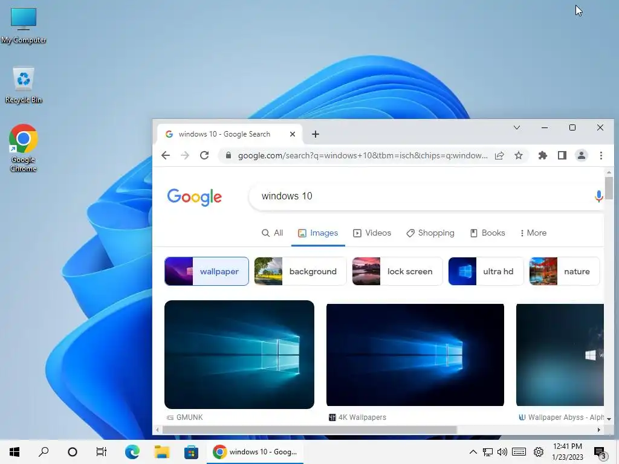Open Microsoft Store from the taskbar
The width and height of the screenshot is (619, 464).
(x=192, y=452)
